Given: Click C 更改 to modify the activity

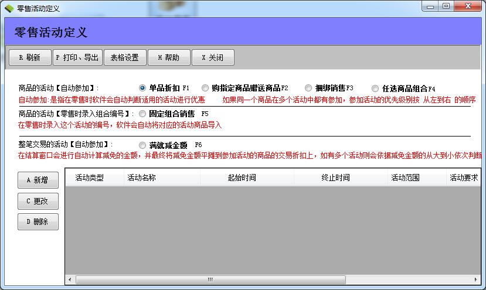Looking at the screenshot, I should coord(38,201).
